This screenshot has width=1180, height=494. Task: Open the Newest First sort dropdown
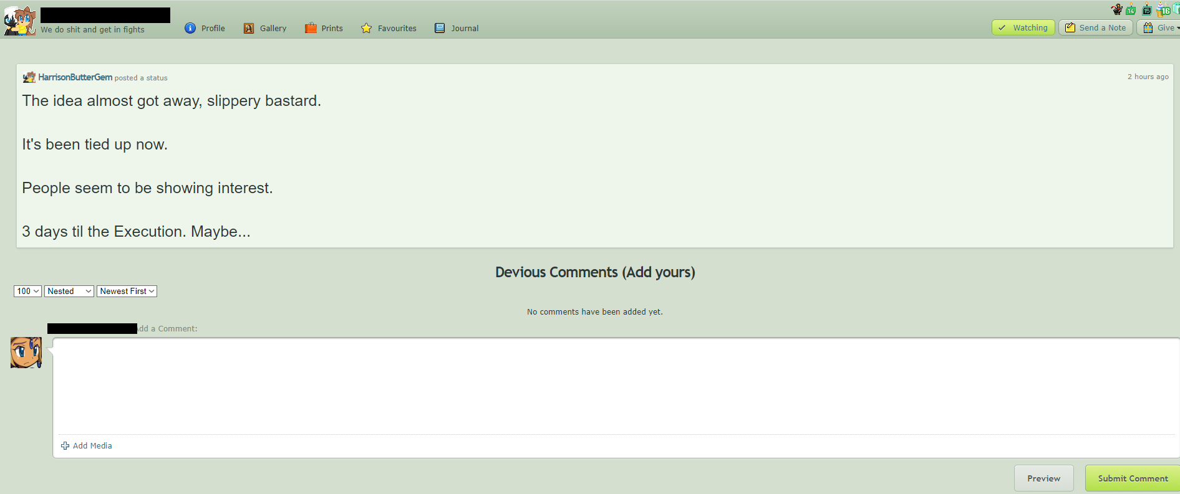(127, 291)
